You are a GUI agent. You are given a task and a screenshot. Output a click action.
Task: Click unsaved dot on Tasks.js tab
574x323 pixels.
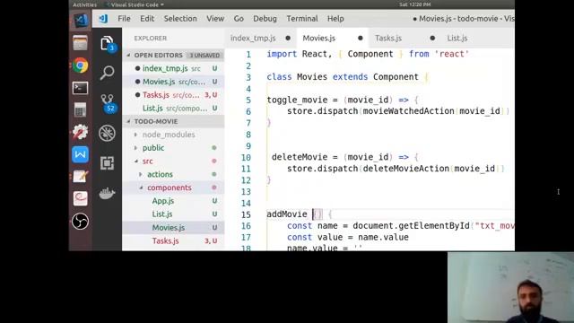[x=432, y=38]
